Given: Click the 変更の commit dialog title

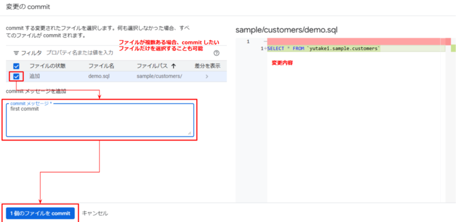Looking at the screenshot, I should pos(28,7).
